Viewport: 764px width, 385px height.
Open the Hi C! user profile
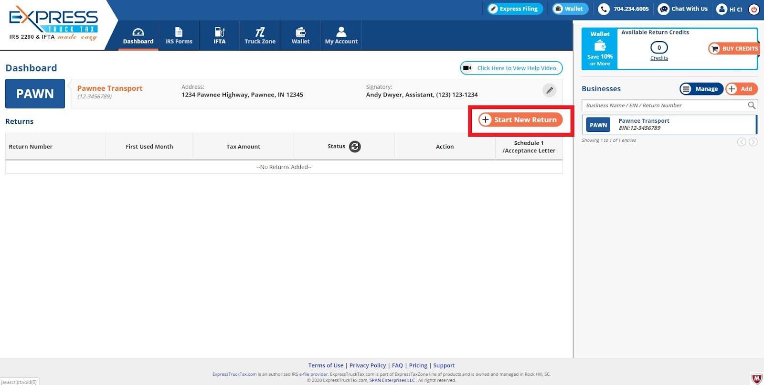pyautogui.click(x=730, y=9)
